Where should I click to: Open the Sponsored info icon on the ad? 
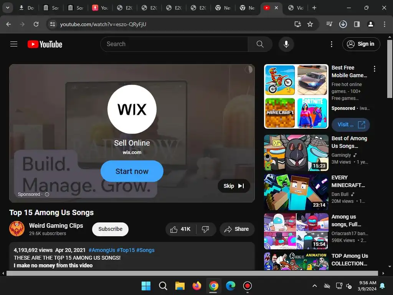(x=47, y=194)
